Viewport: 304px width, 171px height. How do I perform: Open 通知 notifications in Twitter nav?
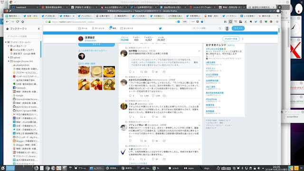pyautogui.click(x=113, y=28)
